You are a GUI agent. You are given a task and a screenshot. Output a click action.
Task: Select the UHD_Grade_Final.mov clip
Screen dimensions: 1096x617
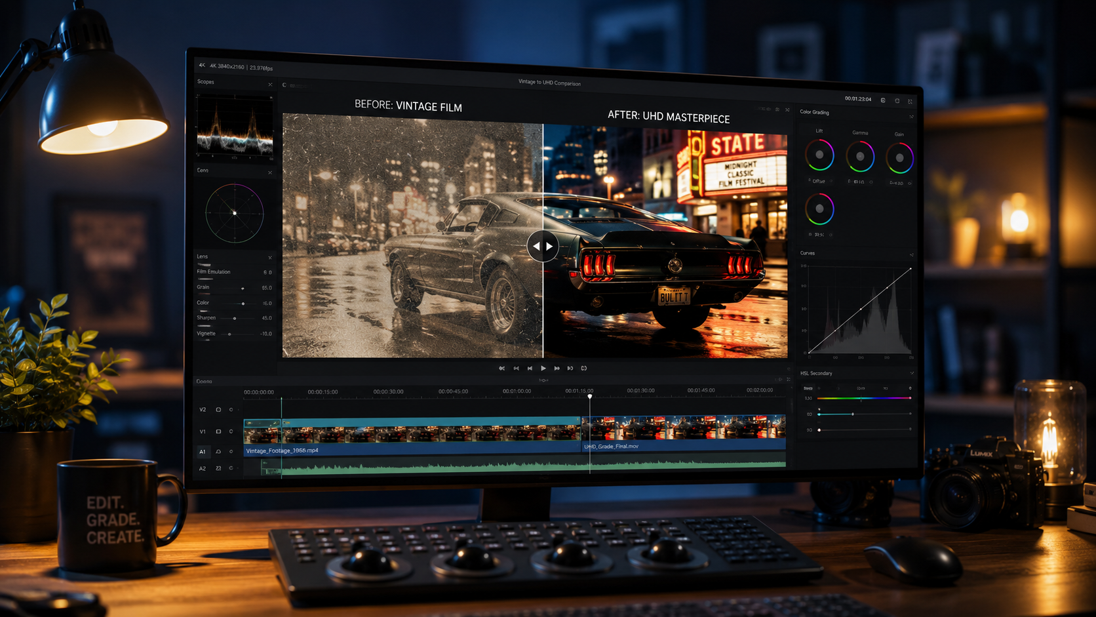[x=683, y=433]
